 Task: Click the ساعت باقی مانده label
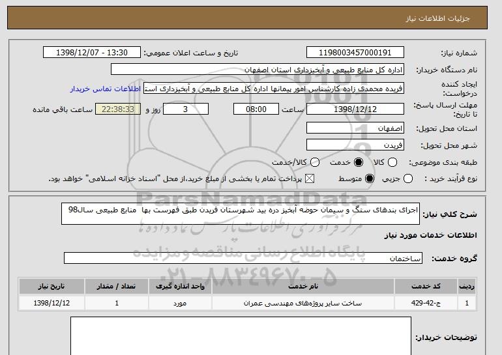pyautogui.click(x=63, y=109)
